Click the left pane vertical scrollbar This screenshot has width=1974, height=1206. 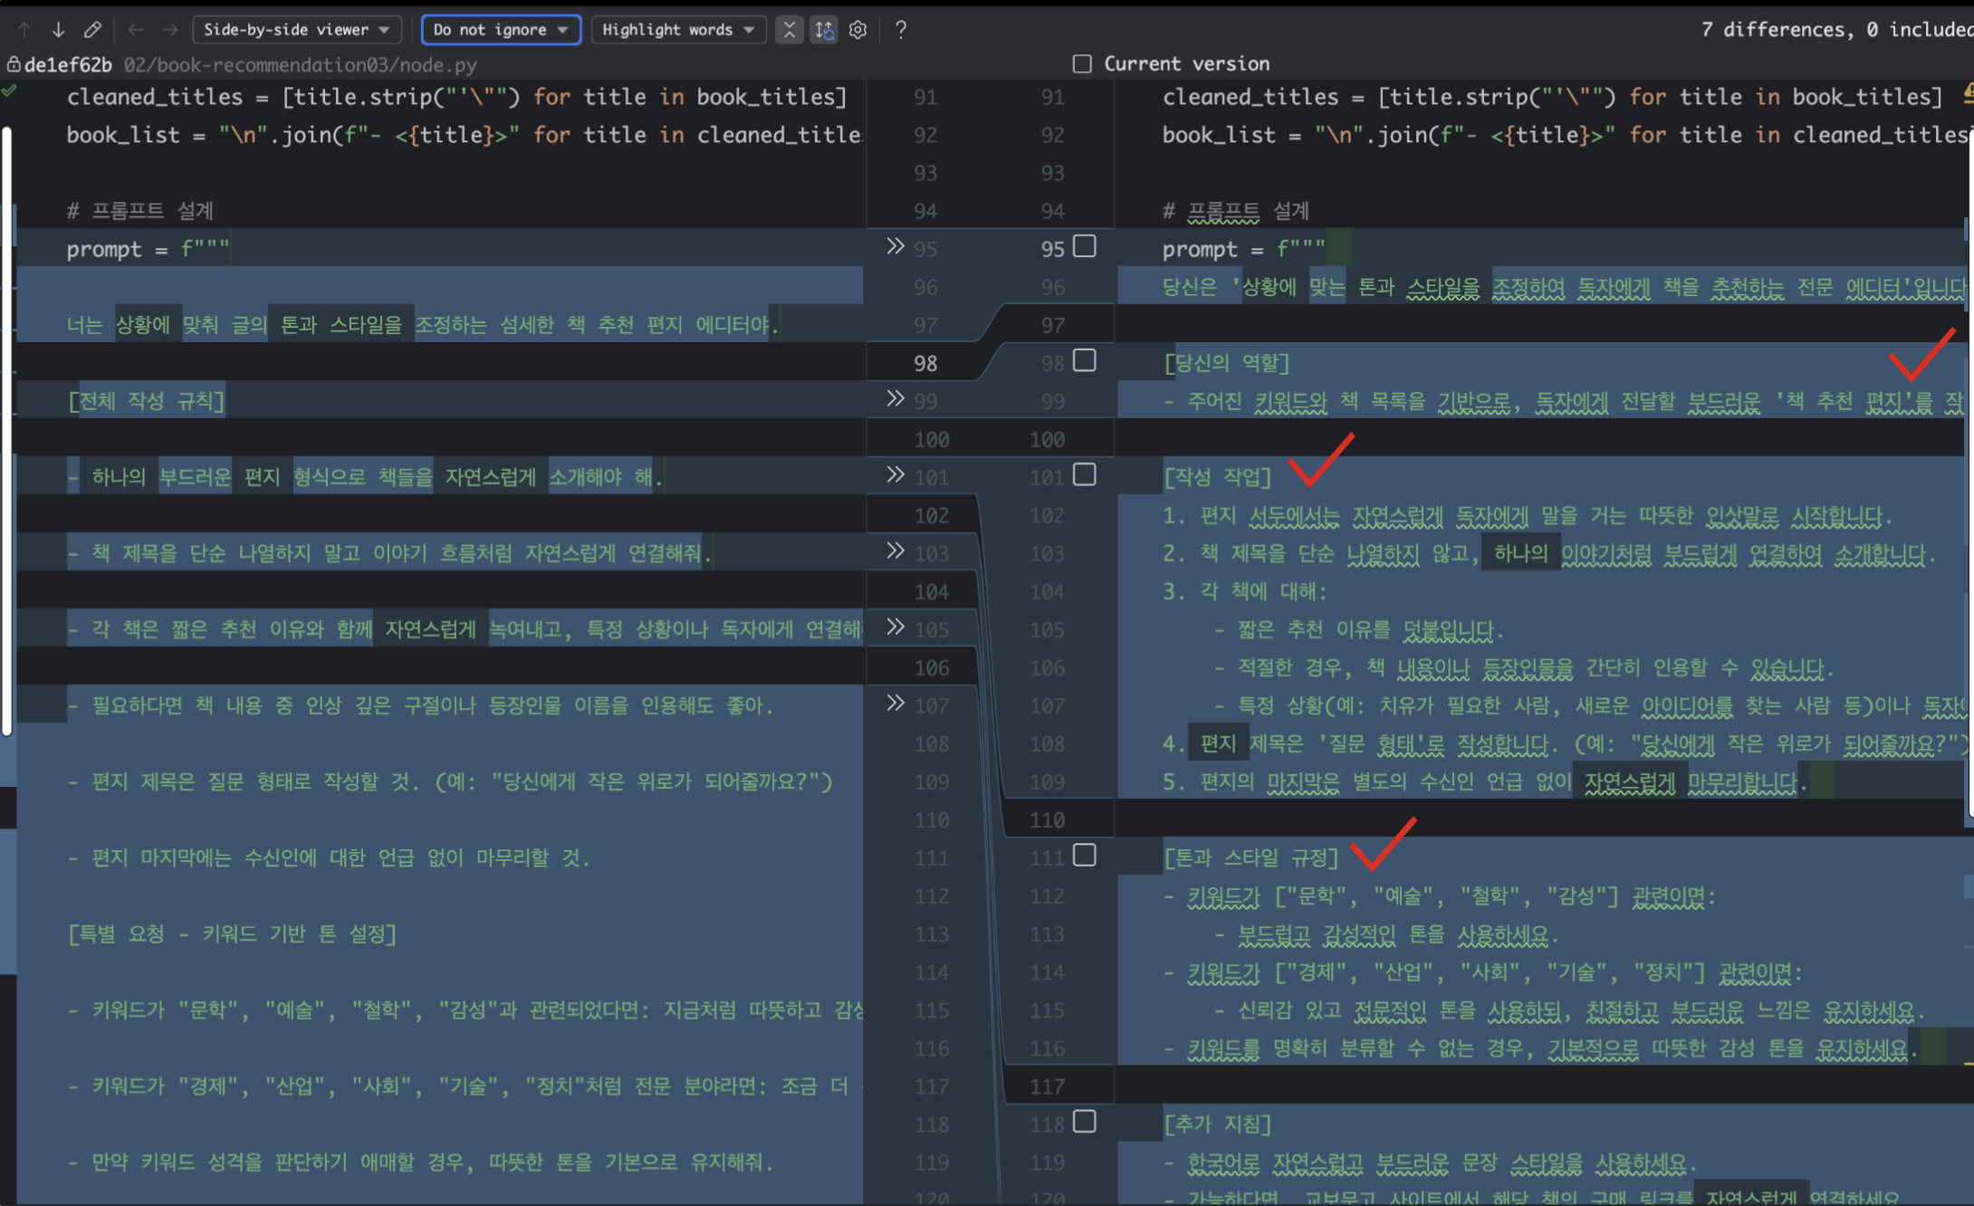click(x=7, y=426)
